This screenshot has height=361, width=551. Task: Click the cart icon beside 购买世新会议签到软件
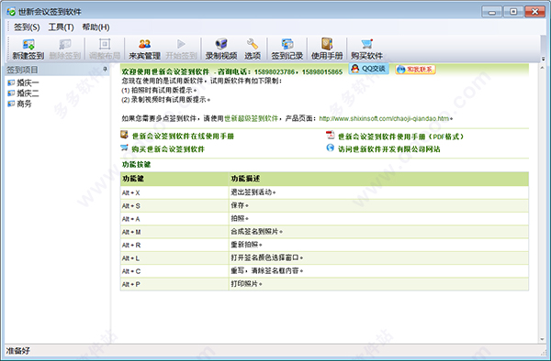pyautogui.click(x=124, y=148)
